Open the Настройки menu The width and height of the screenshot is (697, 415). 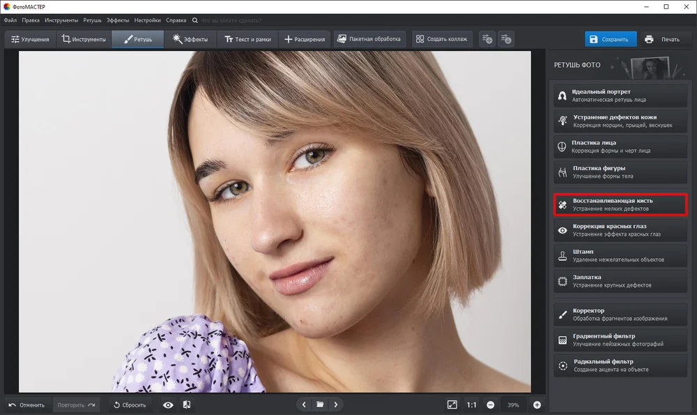[x=147, y=20]
